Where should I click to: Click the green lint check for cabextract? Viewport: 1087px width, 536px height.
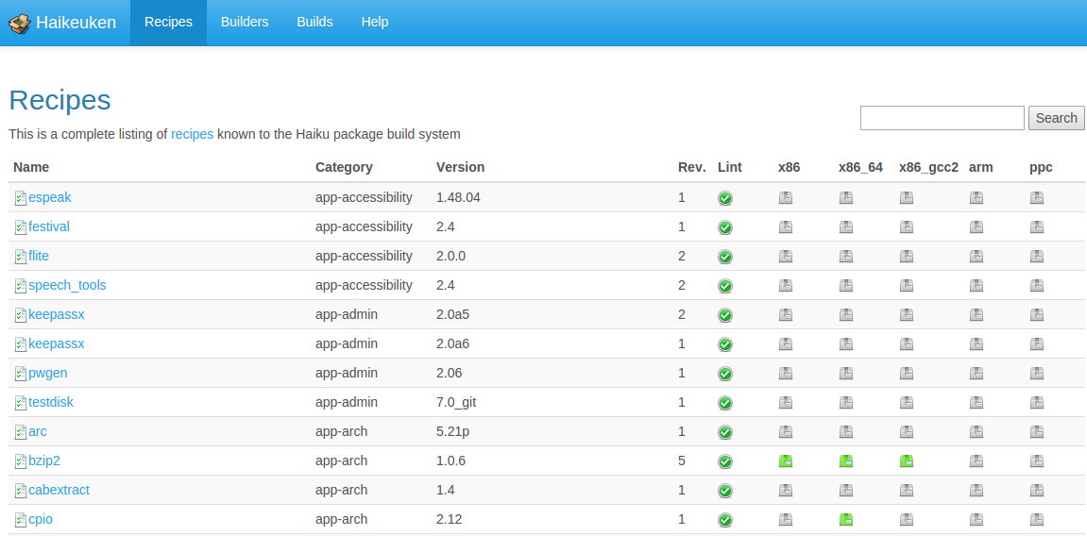(725, 491)
